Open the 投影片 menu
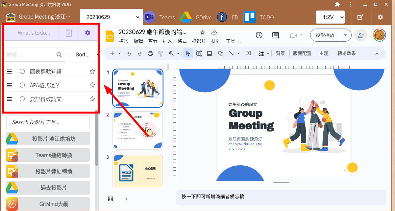This screenshot has height=211, width=395. tap(199, 41)
